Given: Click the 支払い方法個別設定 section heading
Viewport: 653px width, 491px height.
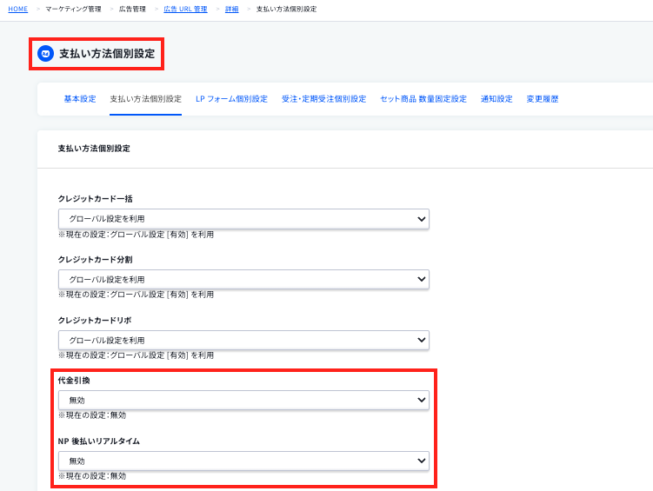Looking at the screenshot, I should coord(94,149).
